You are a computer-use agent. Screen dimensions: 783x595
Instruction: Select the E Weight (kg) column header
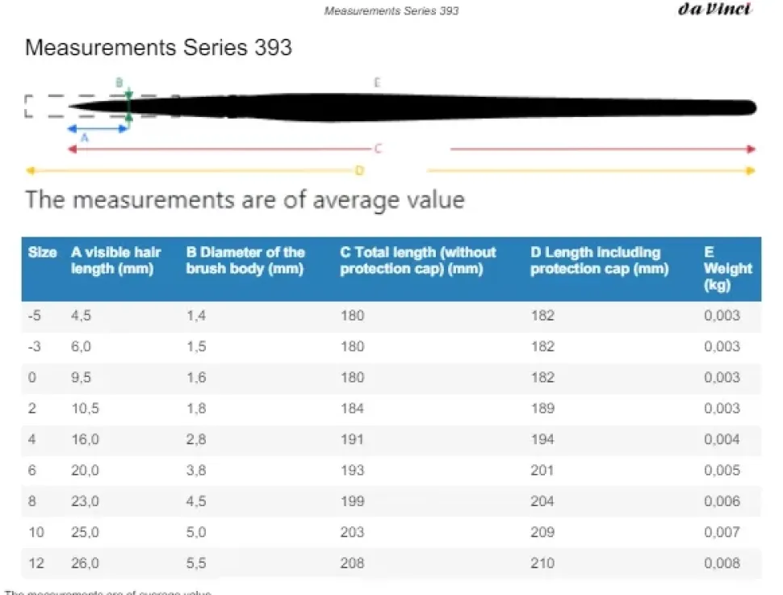tap(726, 269)
